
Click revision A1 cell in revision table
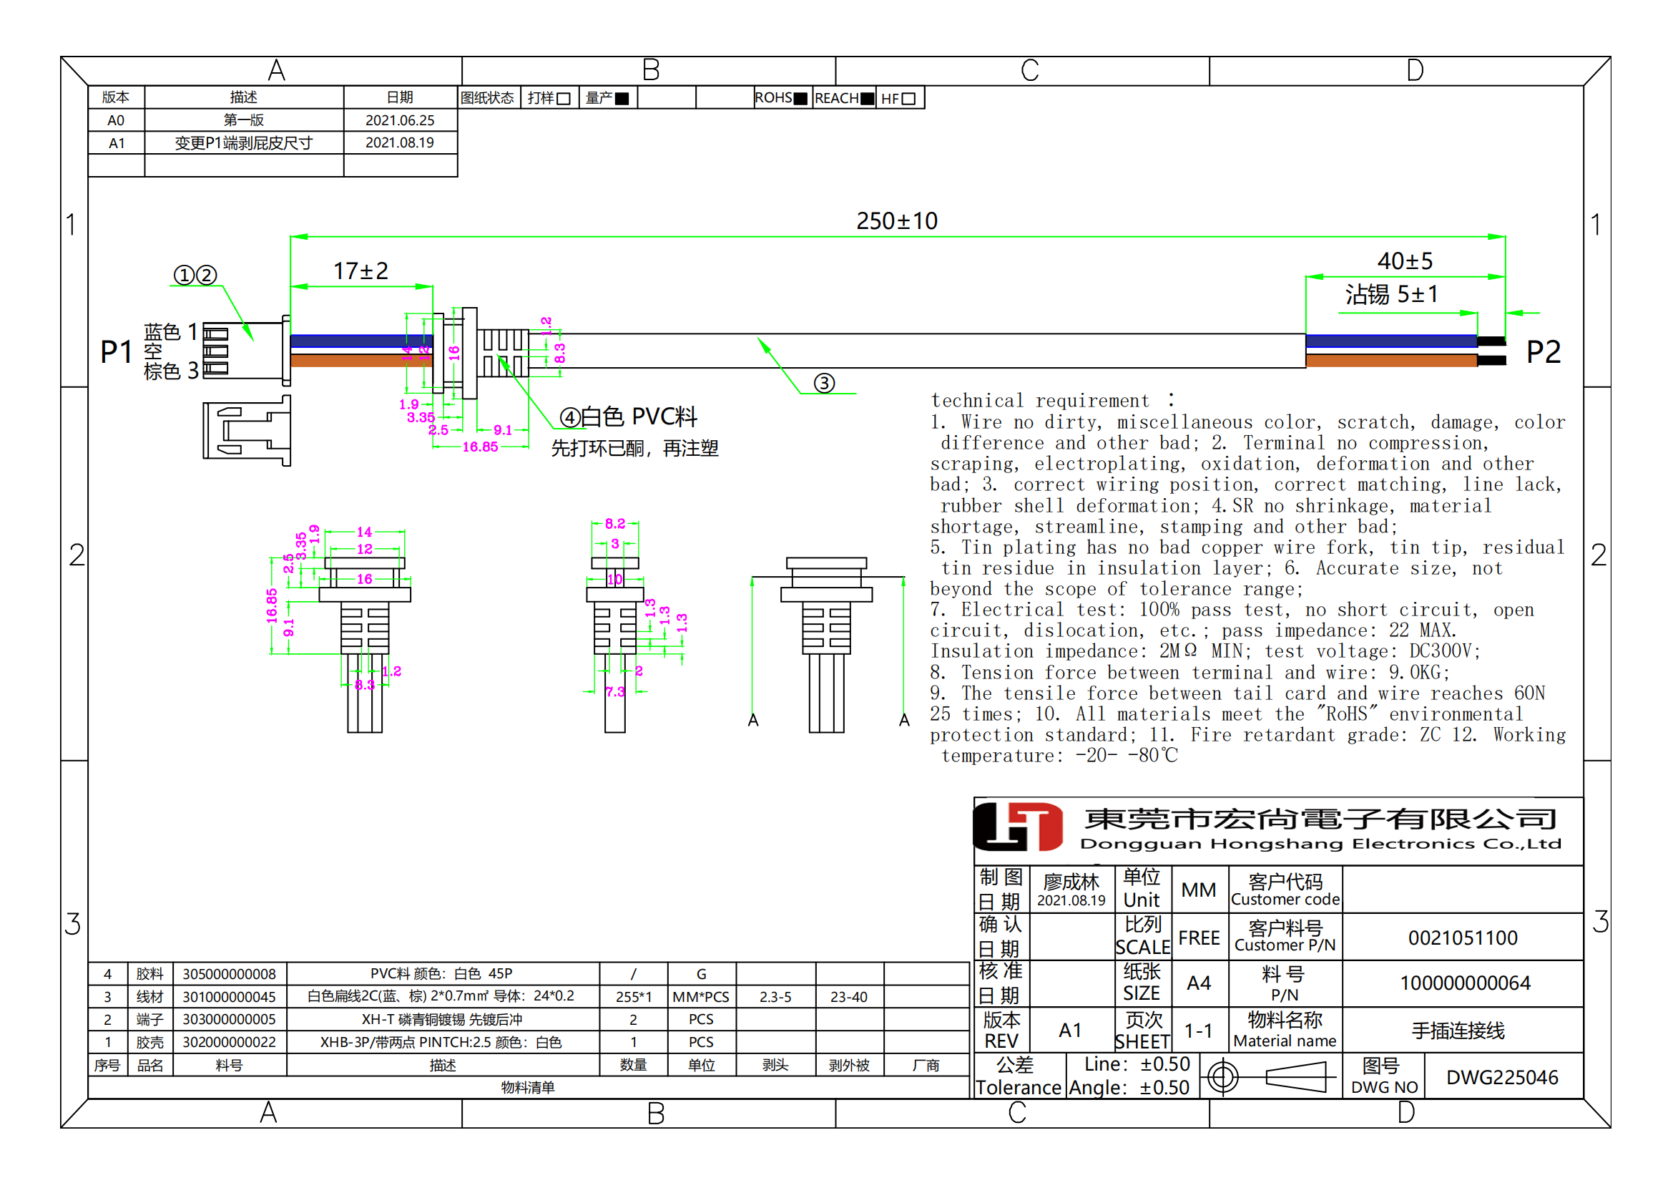pyautogui.click(x=116, y=143)
